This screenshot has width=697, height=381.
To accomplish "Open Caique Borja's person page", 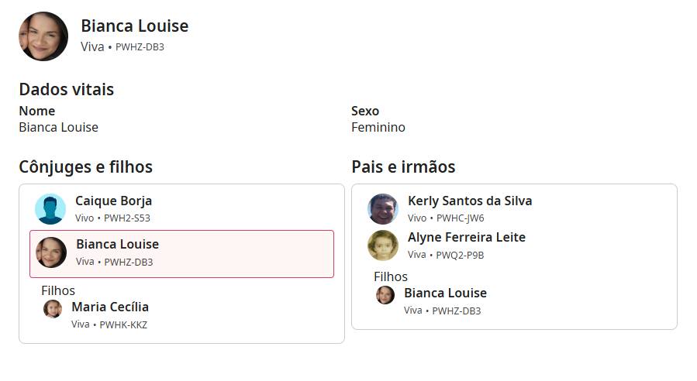I will (113, 201).
